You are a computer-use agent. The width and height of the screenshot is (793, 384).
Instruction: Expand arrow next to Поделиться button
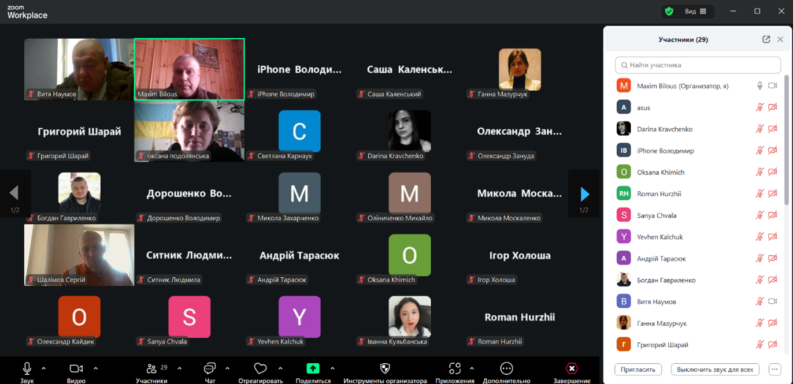(x=332, y=368)
